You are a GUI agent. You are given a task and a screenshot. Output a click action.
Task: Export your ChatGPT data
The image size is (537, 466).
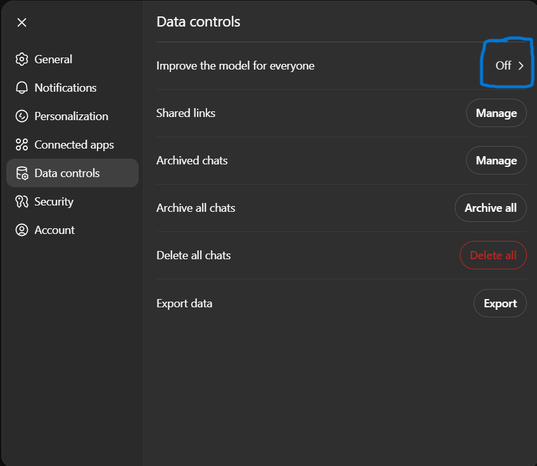pos(500,303)
